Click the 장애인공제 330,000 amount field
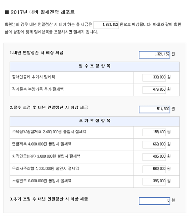189x223 pixels. 154,78
